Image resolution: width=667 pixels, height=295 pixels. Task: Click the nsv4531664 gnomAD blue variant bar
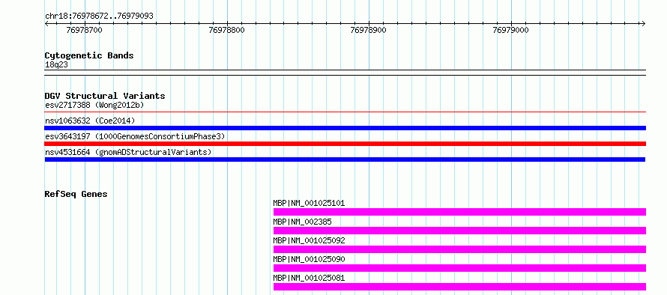point(345,159)
